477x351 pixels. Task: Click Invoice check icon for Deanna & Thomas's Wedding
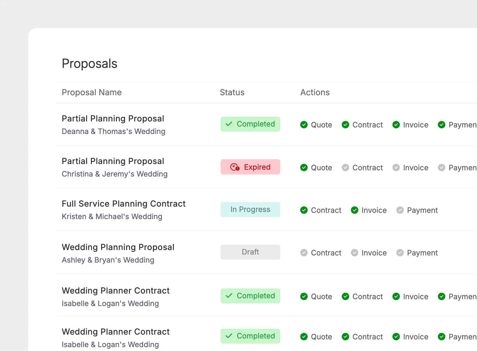396,125
